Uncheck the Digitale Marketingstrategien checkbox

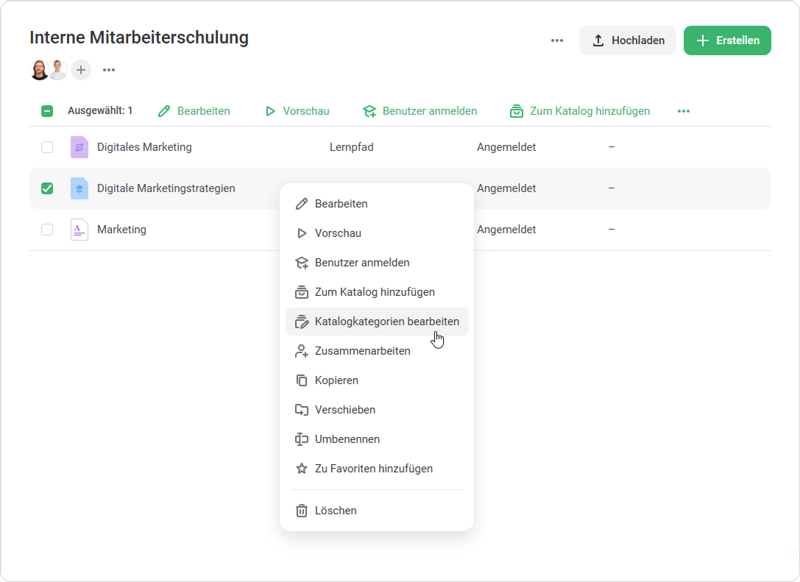[47, 188]
